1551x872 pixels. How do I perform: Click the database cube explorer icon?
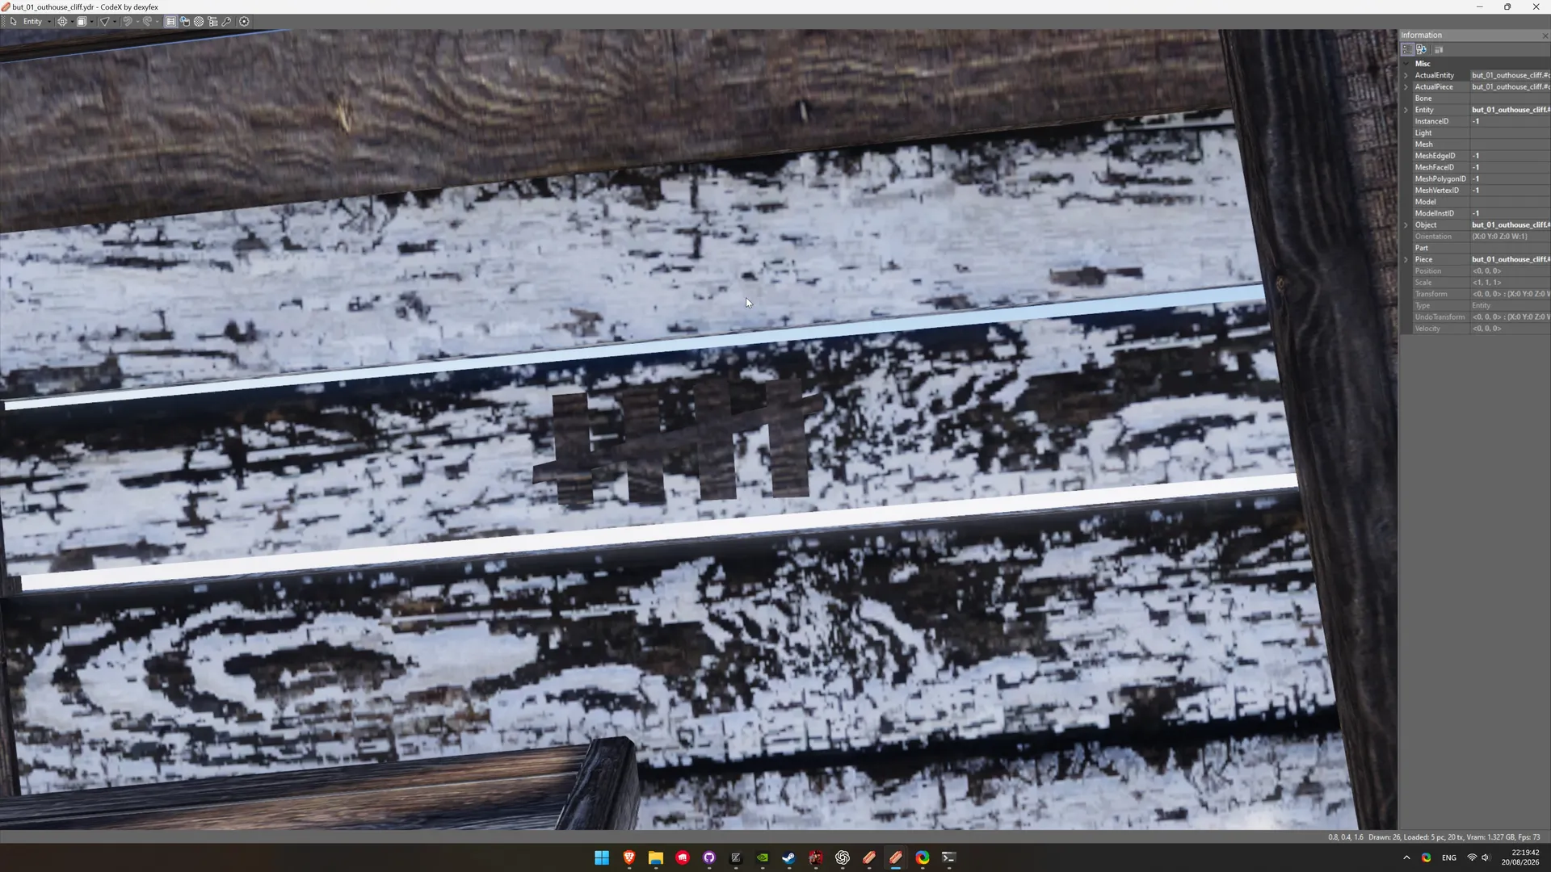click(185, 22)
